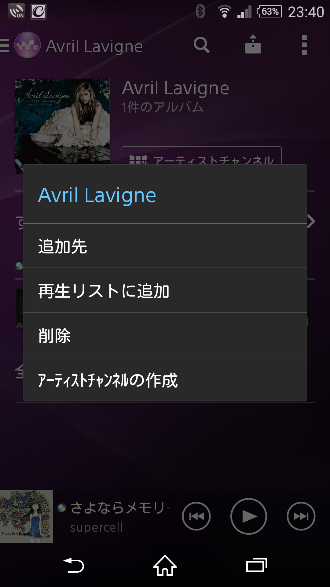The width and height of the screenshot is (330, 587).
Task: Open the three-dot overflow menu
Action: 304,45
